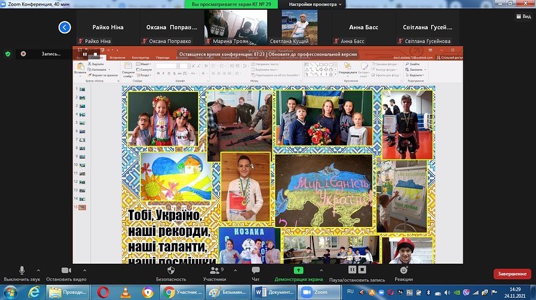Screen dimensions: 536x300
Task: Click the Вирізати cut command
Action: [x=96, y=64]
